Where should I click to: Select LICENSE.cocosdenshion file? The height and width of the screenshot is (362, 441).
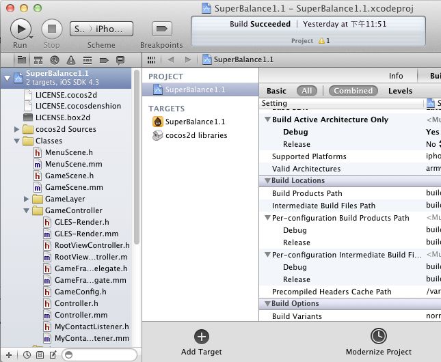click(x=78, y=106)
